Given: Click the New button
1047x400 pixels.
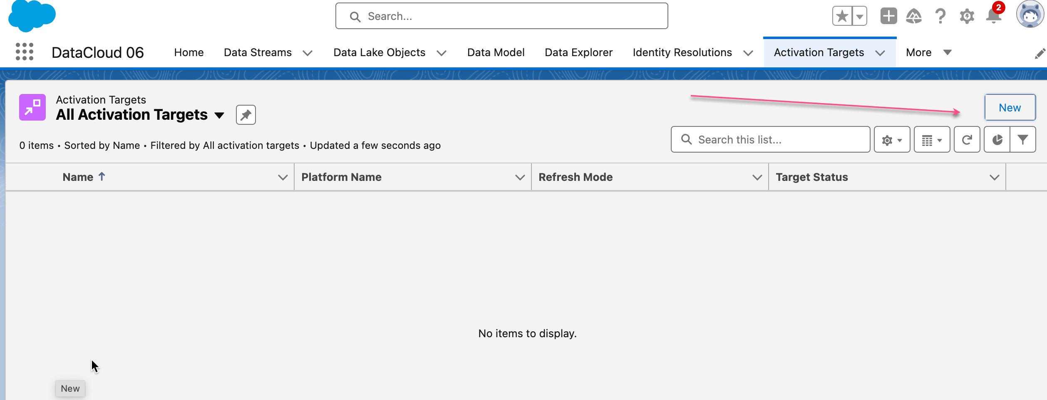Looking at the screenshot, I should tap(1010, 108).
